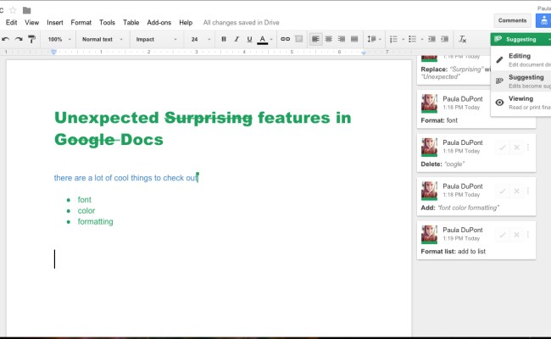Click the increase indent icon
Viewport: 551px width, 339px height.
point(445,39)
